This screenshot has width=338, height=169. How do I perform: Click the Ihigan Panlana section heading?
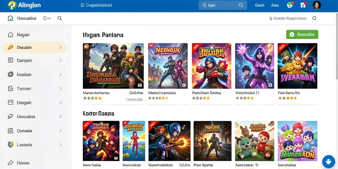(x=103, y=35)
